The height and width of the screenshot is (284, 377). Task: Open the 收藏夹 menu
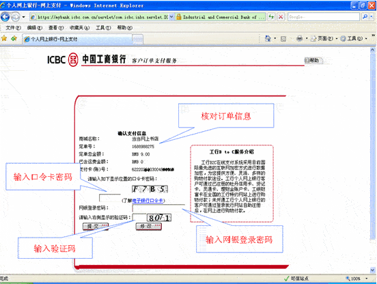(x=80, y=28)
